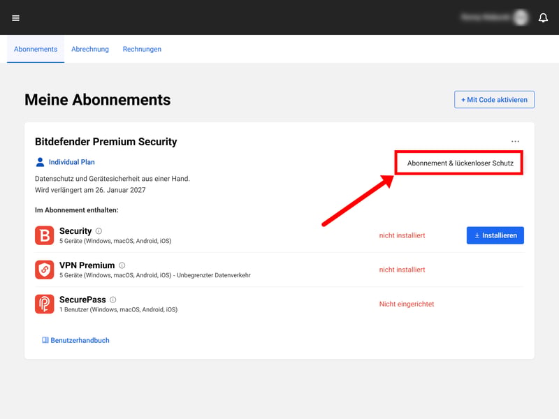Click the Individual Plan person icon
Viewport: 559px width, 419px height.
pyautogui.click(x=40, y=162)
